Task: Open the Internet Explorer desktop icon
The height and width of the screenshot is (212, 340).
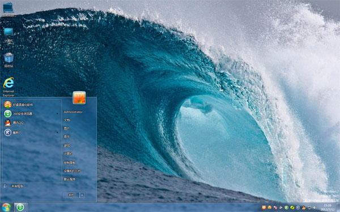Action: pyautogui.click(x=8, y=87)
